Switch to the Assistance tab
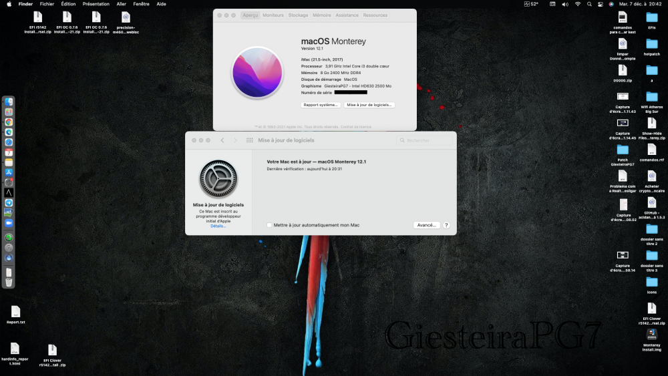The width and height of the screenshot is (668, 376). click(347, 15)
